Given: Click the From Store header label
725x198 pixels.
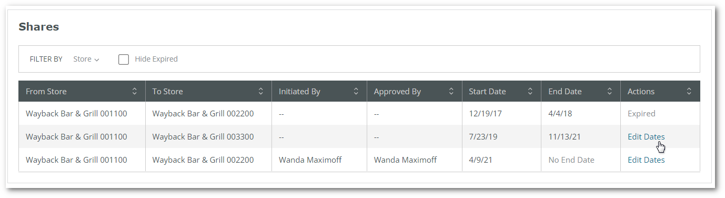Looking at the screenshot, I should [46, 91].
